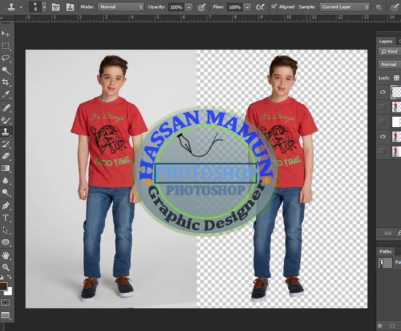Viewport: 401px width, 331px height.
Task: Select the top layer thumbnail
Action: point(396,92)
